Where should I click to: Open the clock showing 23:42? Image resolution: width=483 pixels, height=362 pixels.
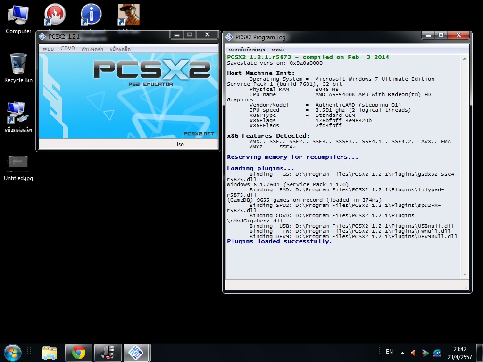click(459, 353)
